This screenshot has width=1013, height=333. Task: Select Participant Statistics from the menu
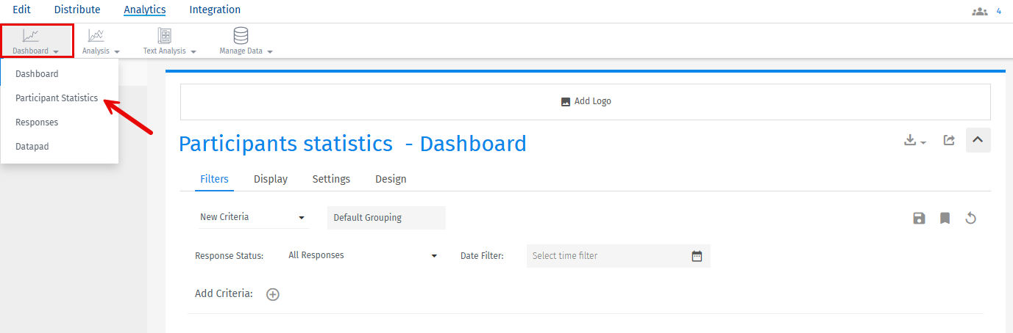point(57,98)
